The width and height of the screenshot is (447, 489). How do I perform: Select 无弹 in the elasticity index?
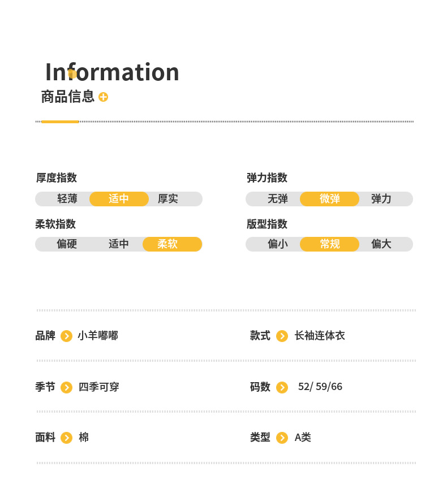point(278,199)
